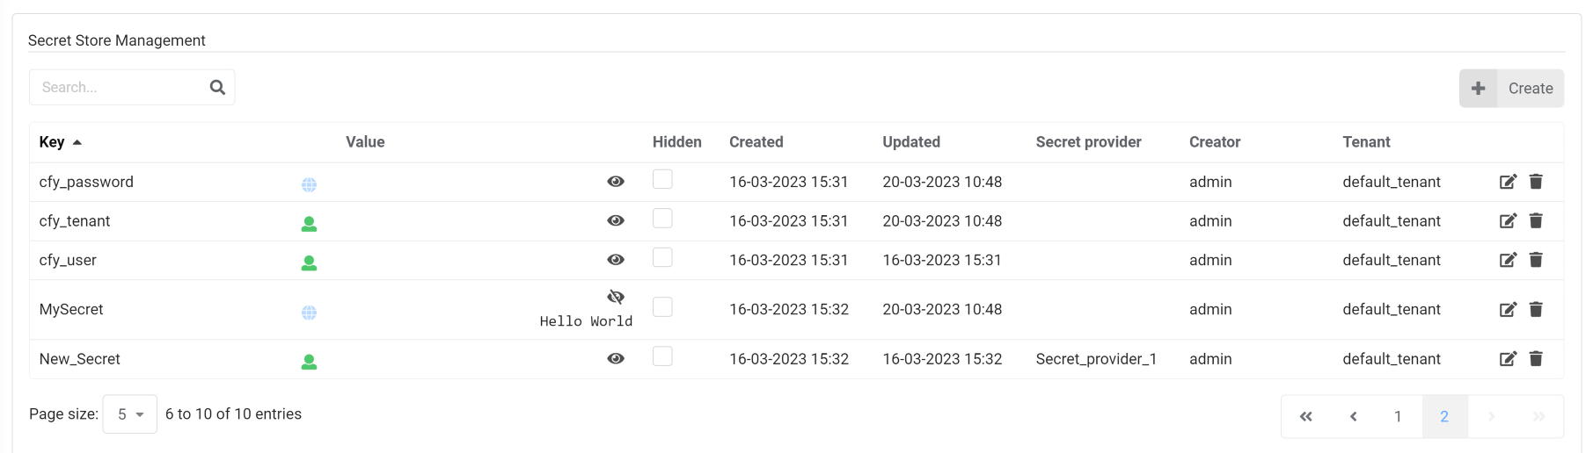The width and height of the screenshot is (1593, 453).
Task: Click trash icon for cfy_user row
Action: coord(1536,260)
